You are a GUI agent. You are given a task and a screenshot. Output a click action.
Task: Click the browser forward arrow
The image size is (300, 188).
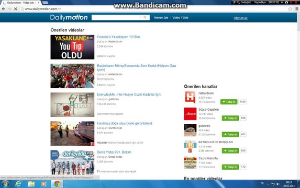[9, 9]
